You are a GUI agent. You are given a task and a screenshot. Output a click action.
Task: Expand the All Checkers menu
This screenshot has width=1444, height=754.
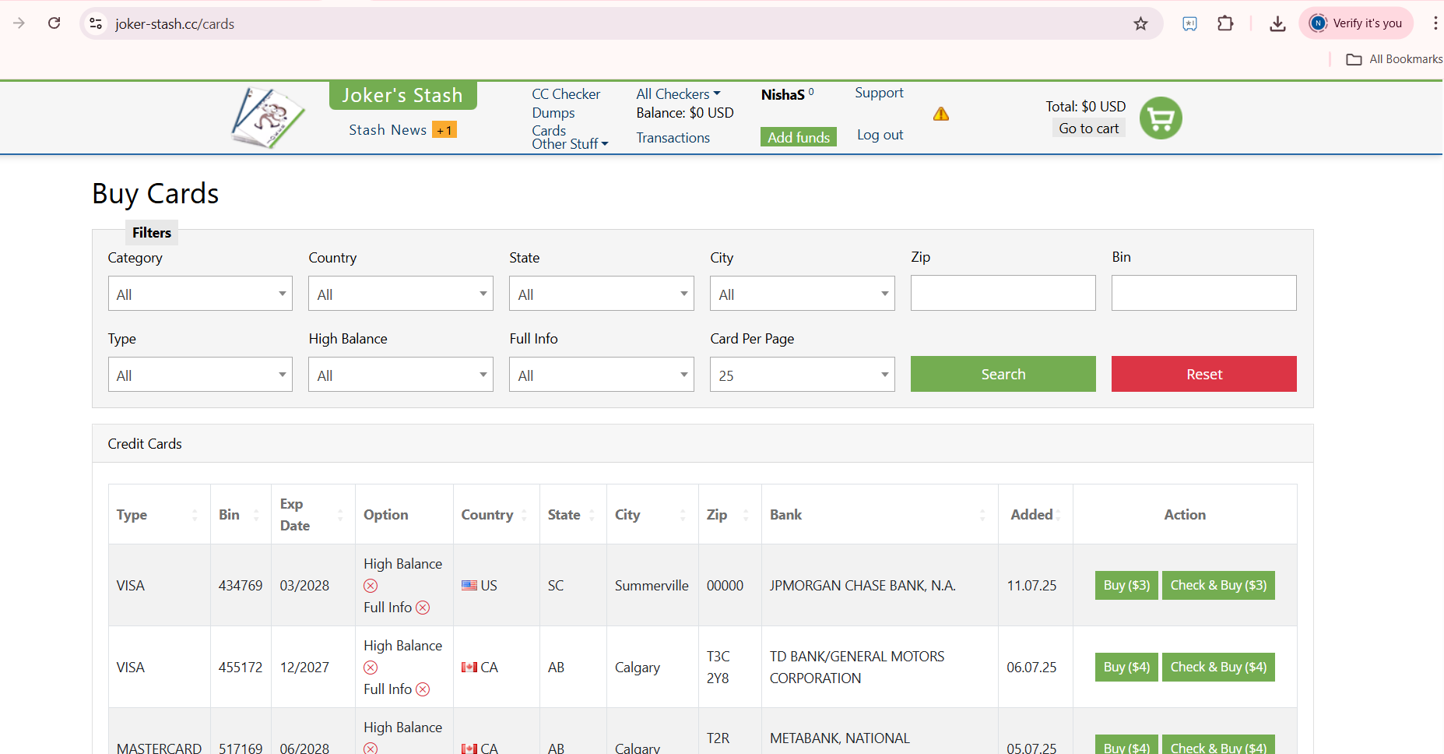tap(678, 94)
